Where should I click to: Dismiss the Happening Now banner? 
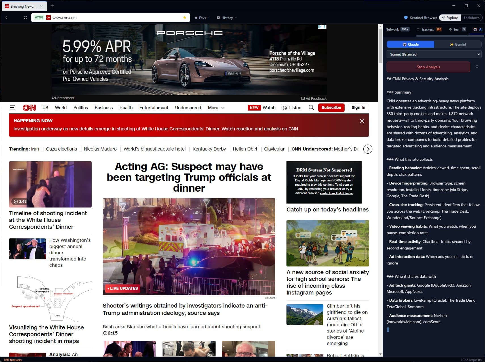click(x=362, y=121)
